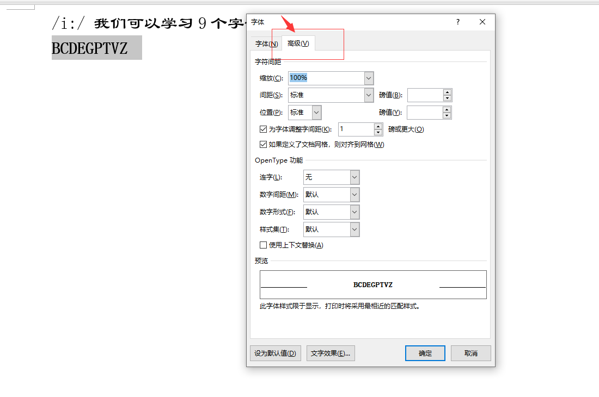Click the BCDEGPTVZ preview text

(373, 285)
